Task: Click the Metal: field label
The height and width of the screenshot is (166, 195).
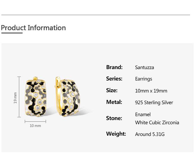Action: pyautogui.click(x=114, y=102)
